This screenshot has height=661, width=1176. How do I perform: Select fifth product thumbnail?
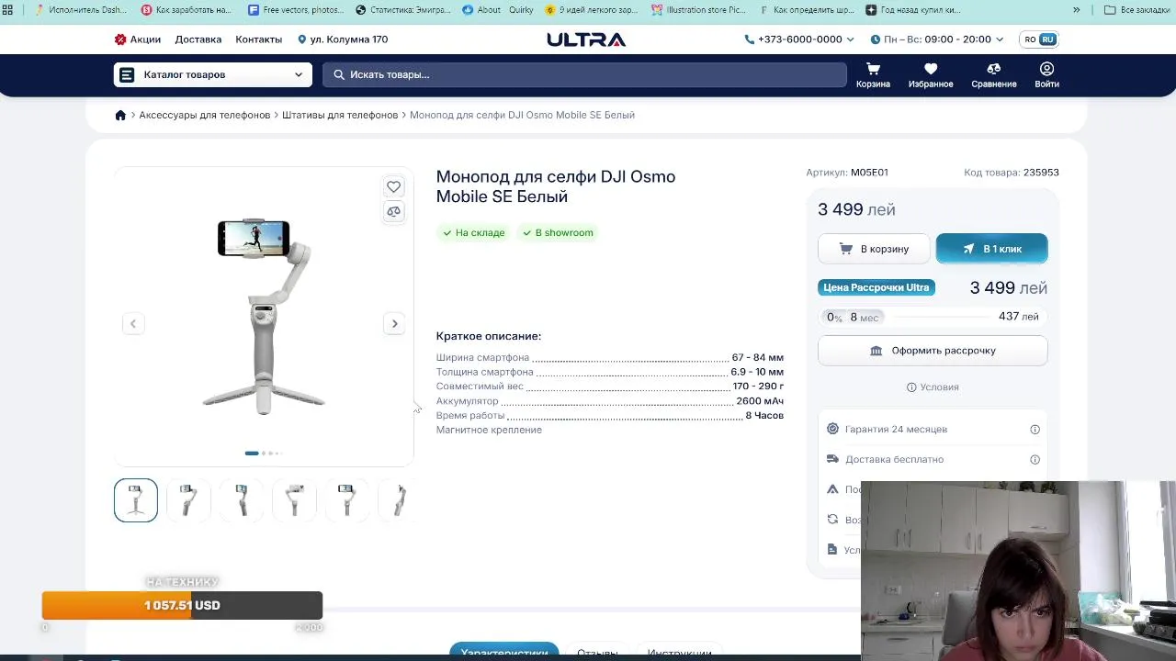(347, 500)
